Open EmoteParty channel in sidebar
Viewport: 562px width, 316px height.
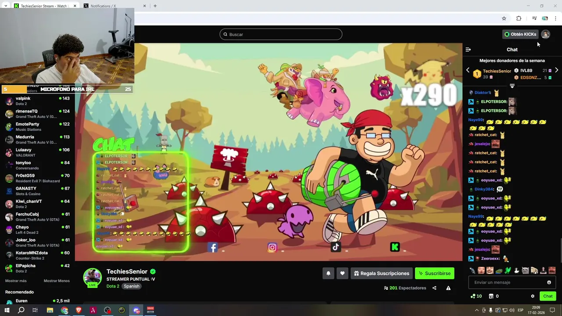click(37, 126)
